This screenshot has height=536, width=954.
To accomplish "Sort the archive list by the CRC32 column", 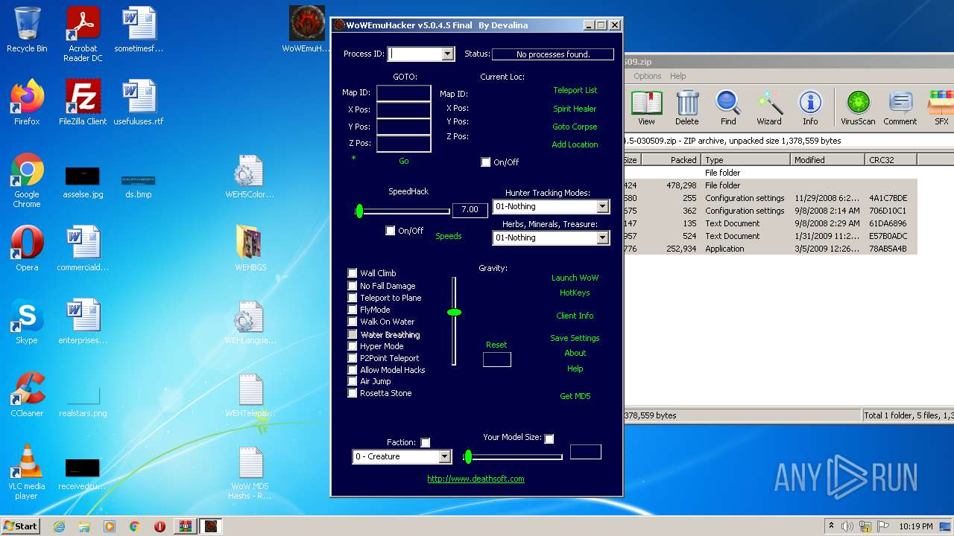I will click(891, 159).
